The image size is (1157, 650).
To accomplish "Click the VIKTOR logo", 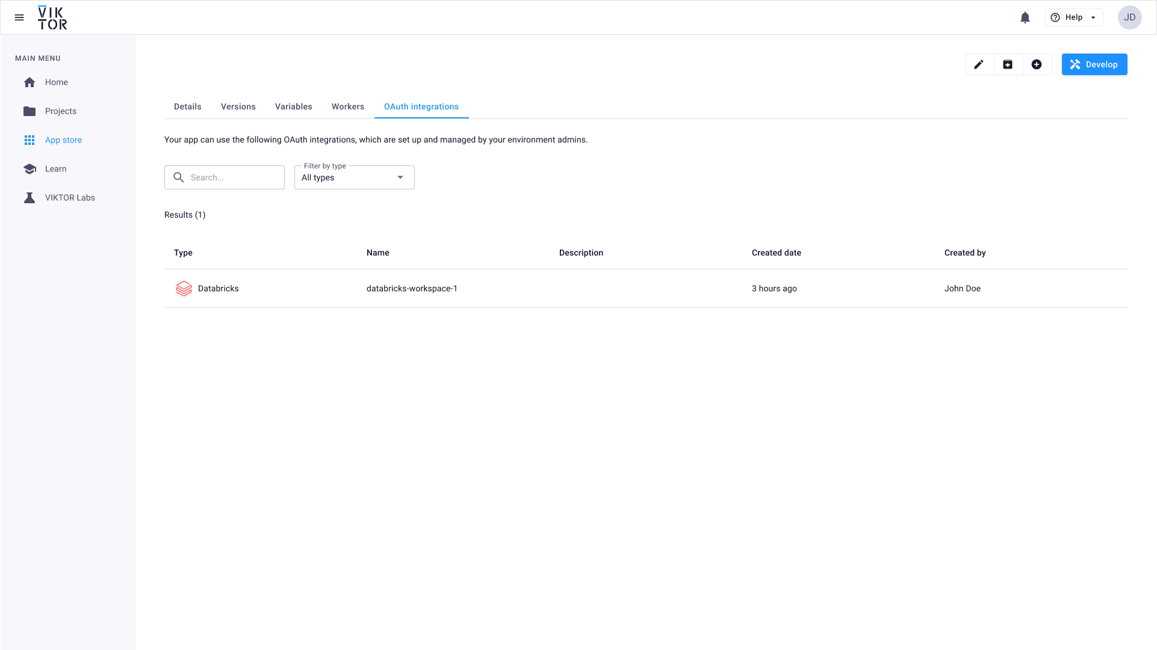I will coord(52,17).
